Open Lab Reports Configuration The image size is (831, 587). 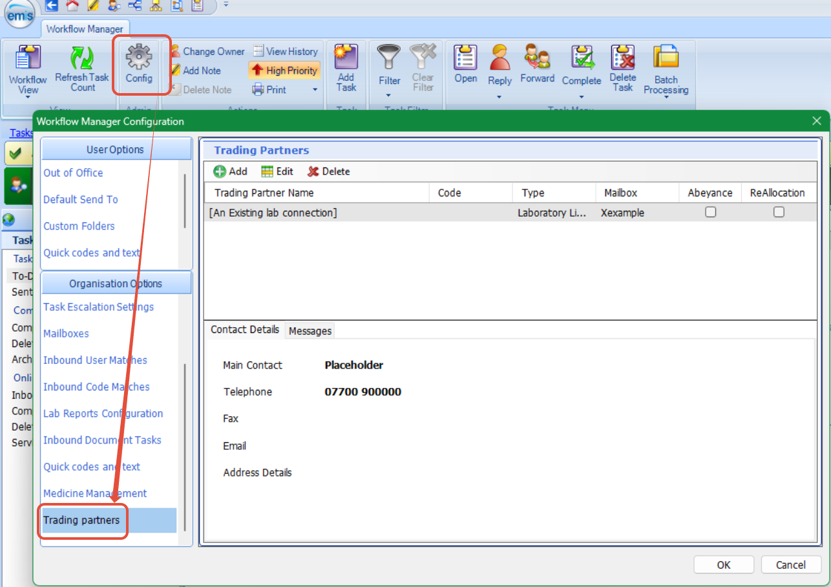[103, 413]
